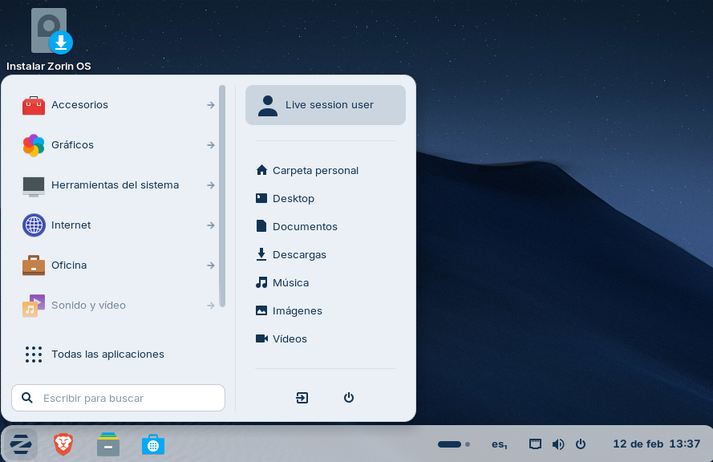Click the log out icon
The width and height of the screenshot is (713, 462).
coord(302,397)
